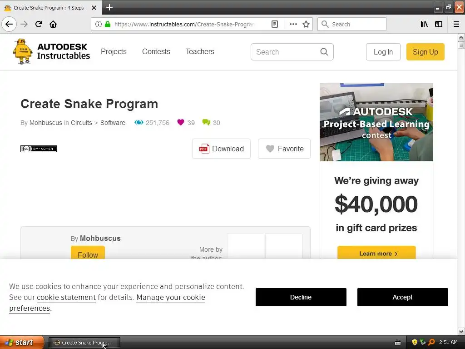This screenshot has width=465, height=349.
Task: Download the PDF of this instructable
Action: (x=221, y=149)
